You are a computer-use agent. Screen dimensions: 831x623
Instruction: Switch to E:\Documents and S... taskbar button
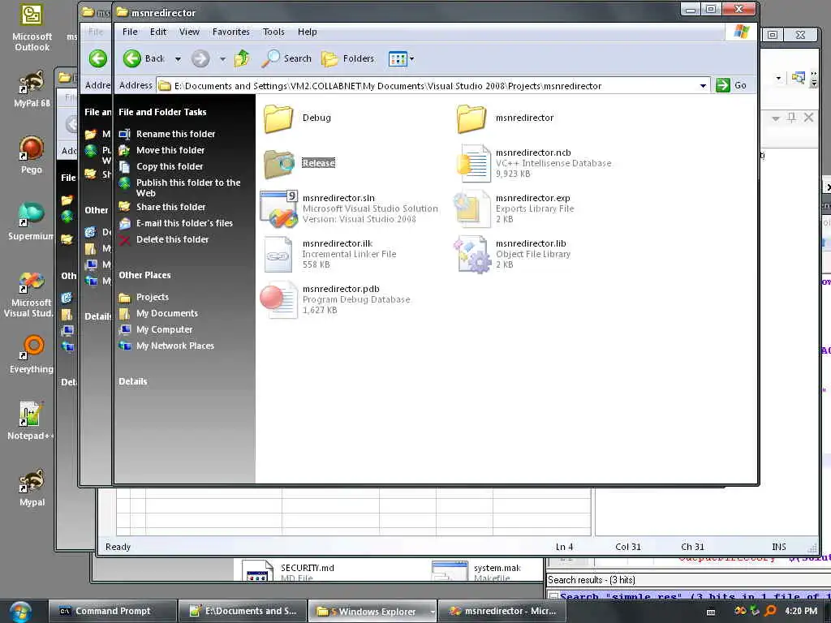point(242,612)
